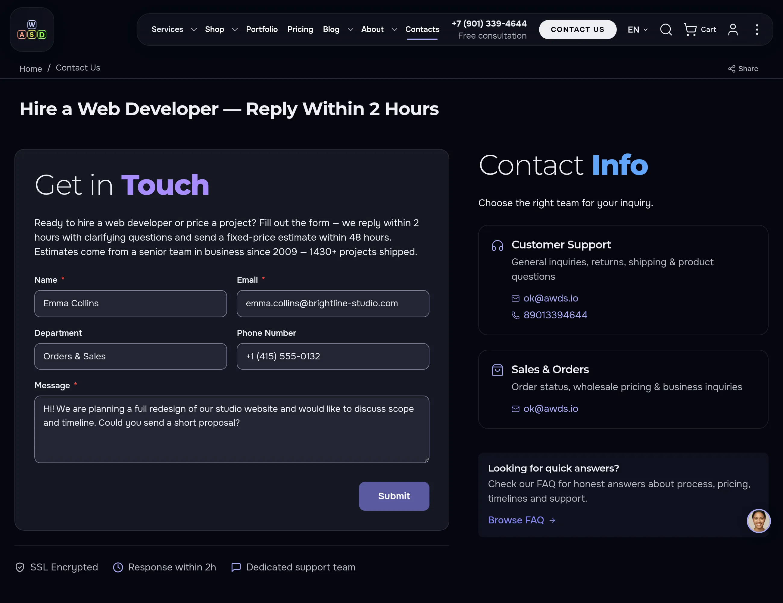Expand the Services menu chevron
The height and width of the screenshot is (603, 783).
pos(194,30)
